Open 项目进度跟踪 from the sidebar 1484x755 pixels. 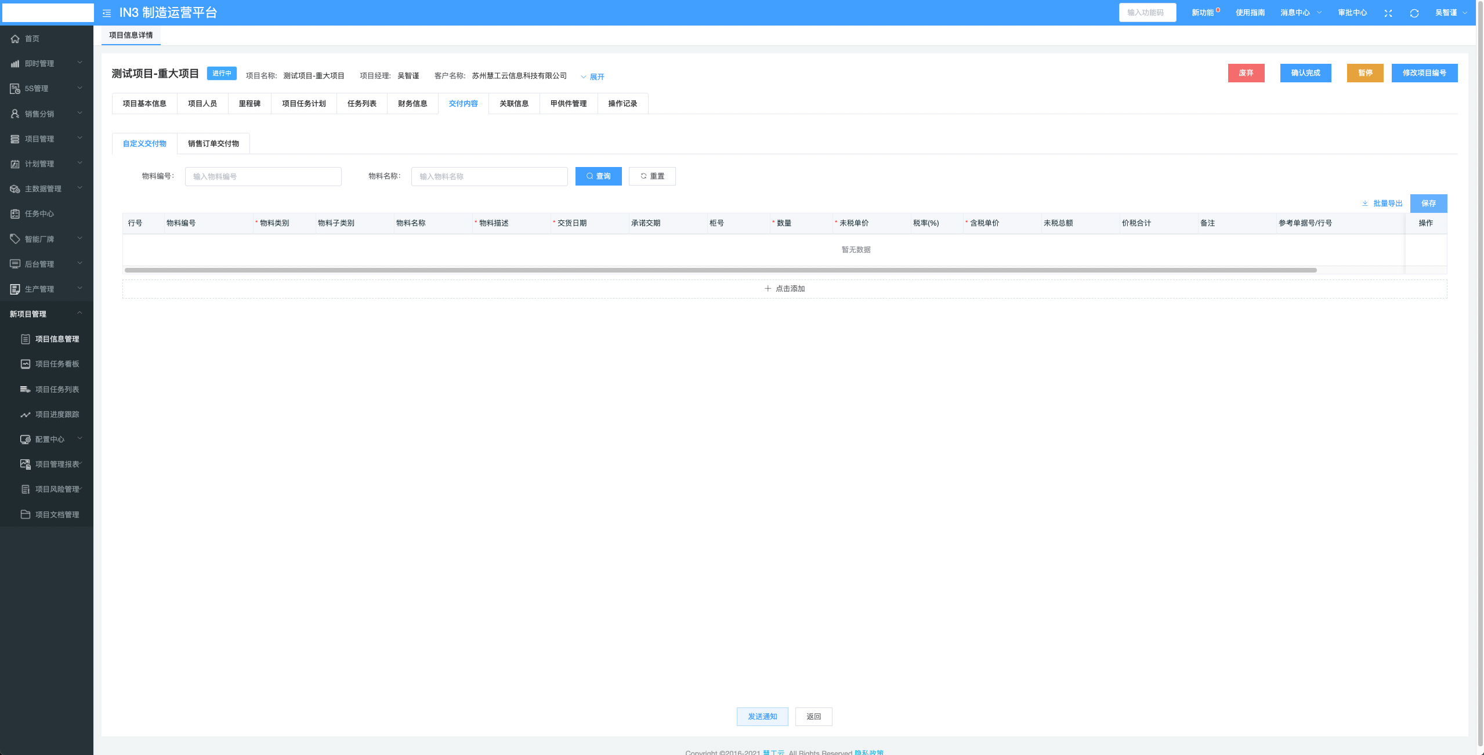tap(57, 415)
